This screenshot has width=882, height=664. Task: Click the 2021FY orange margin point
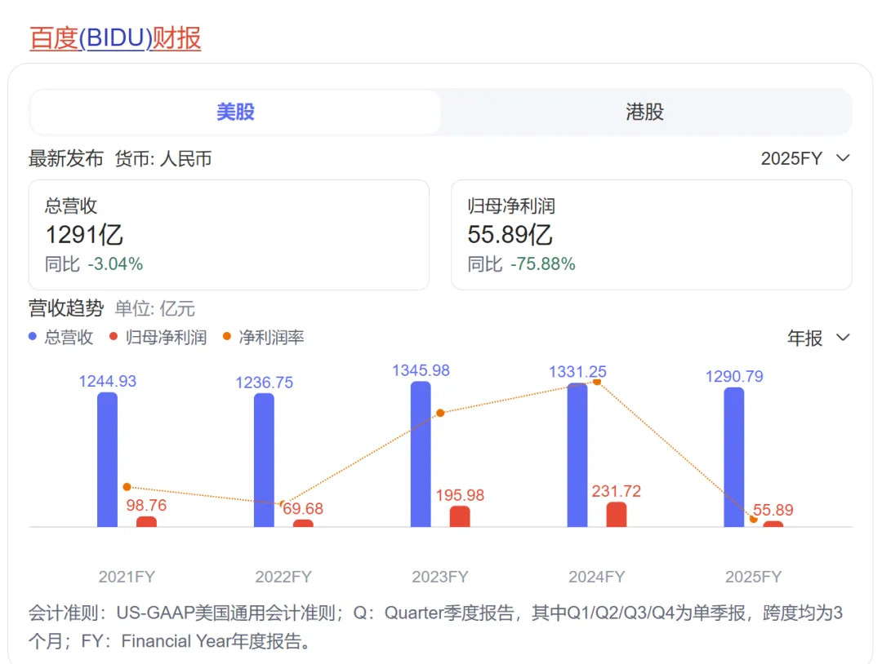(x=127, y=487)
